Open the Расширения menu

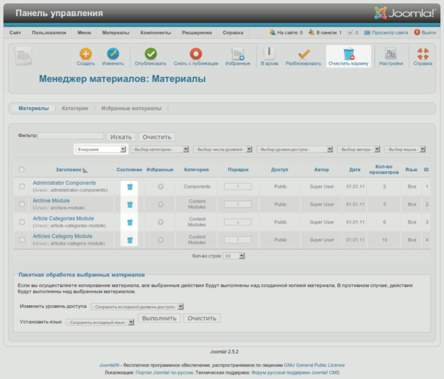[x=197, y=33]
